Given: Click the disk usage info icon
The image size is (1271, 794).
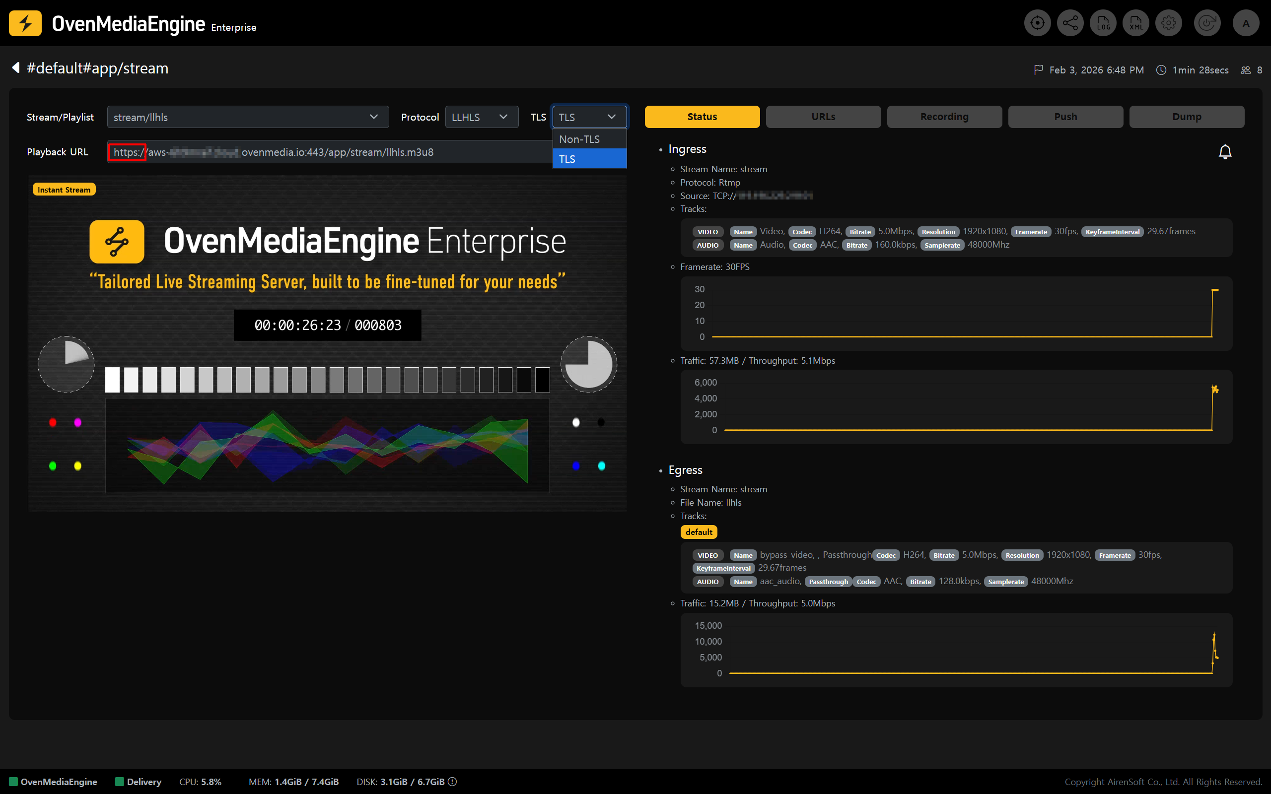Looking at the screenshot, I should [x=452, y=782].
